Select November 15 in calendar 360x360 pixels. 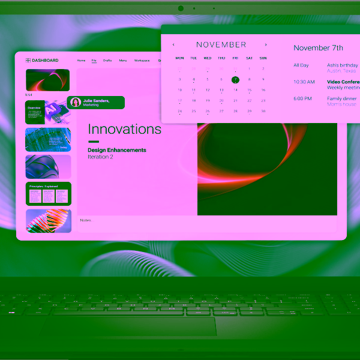point(250,90)
